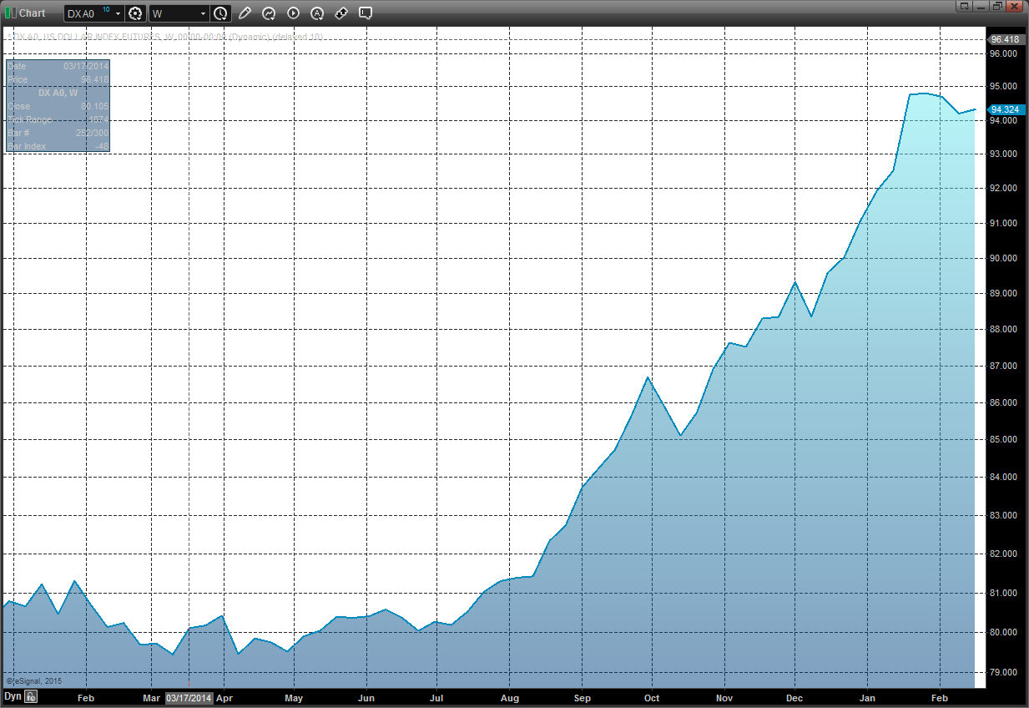Expand the W interval dropdown
1029x708 pixels.
[x=203, y=13]
